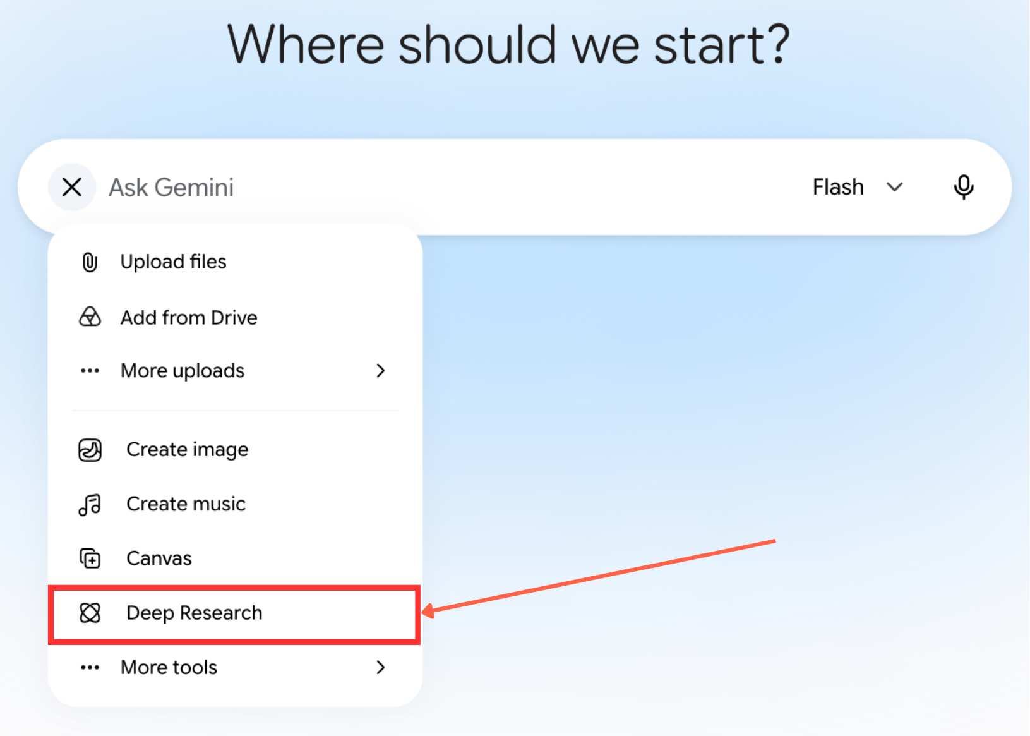Select Create music from menu
Screen dimensions: 1030x736
[234, 504]
